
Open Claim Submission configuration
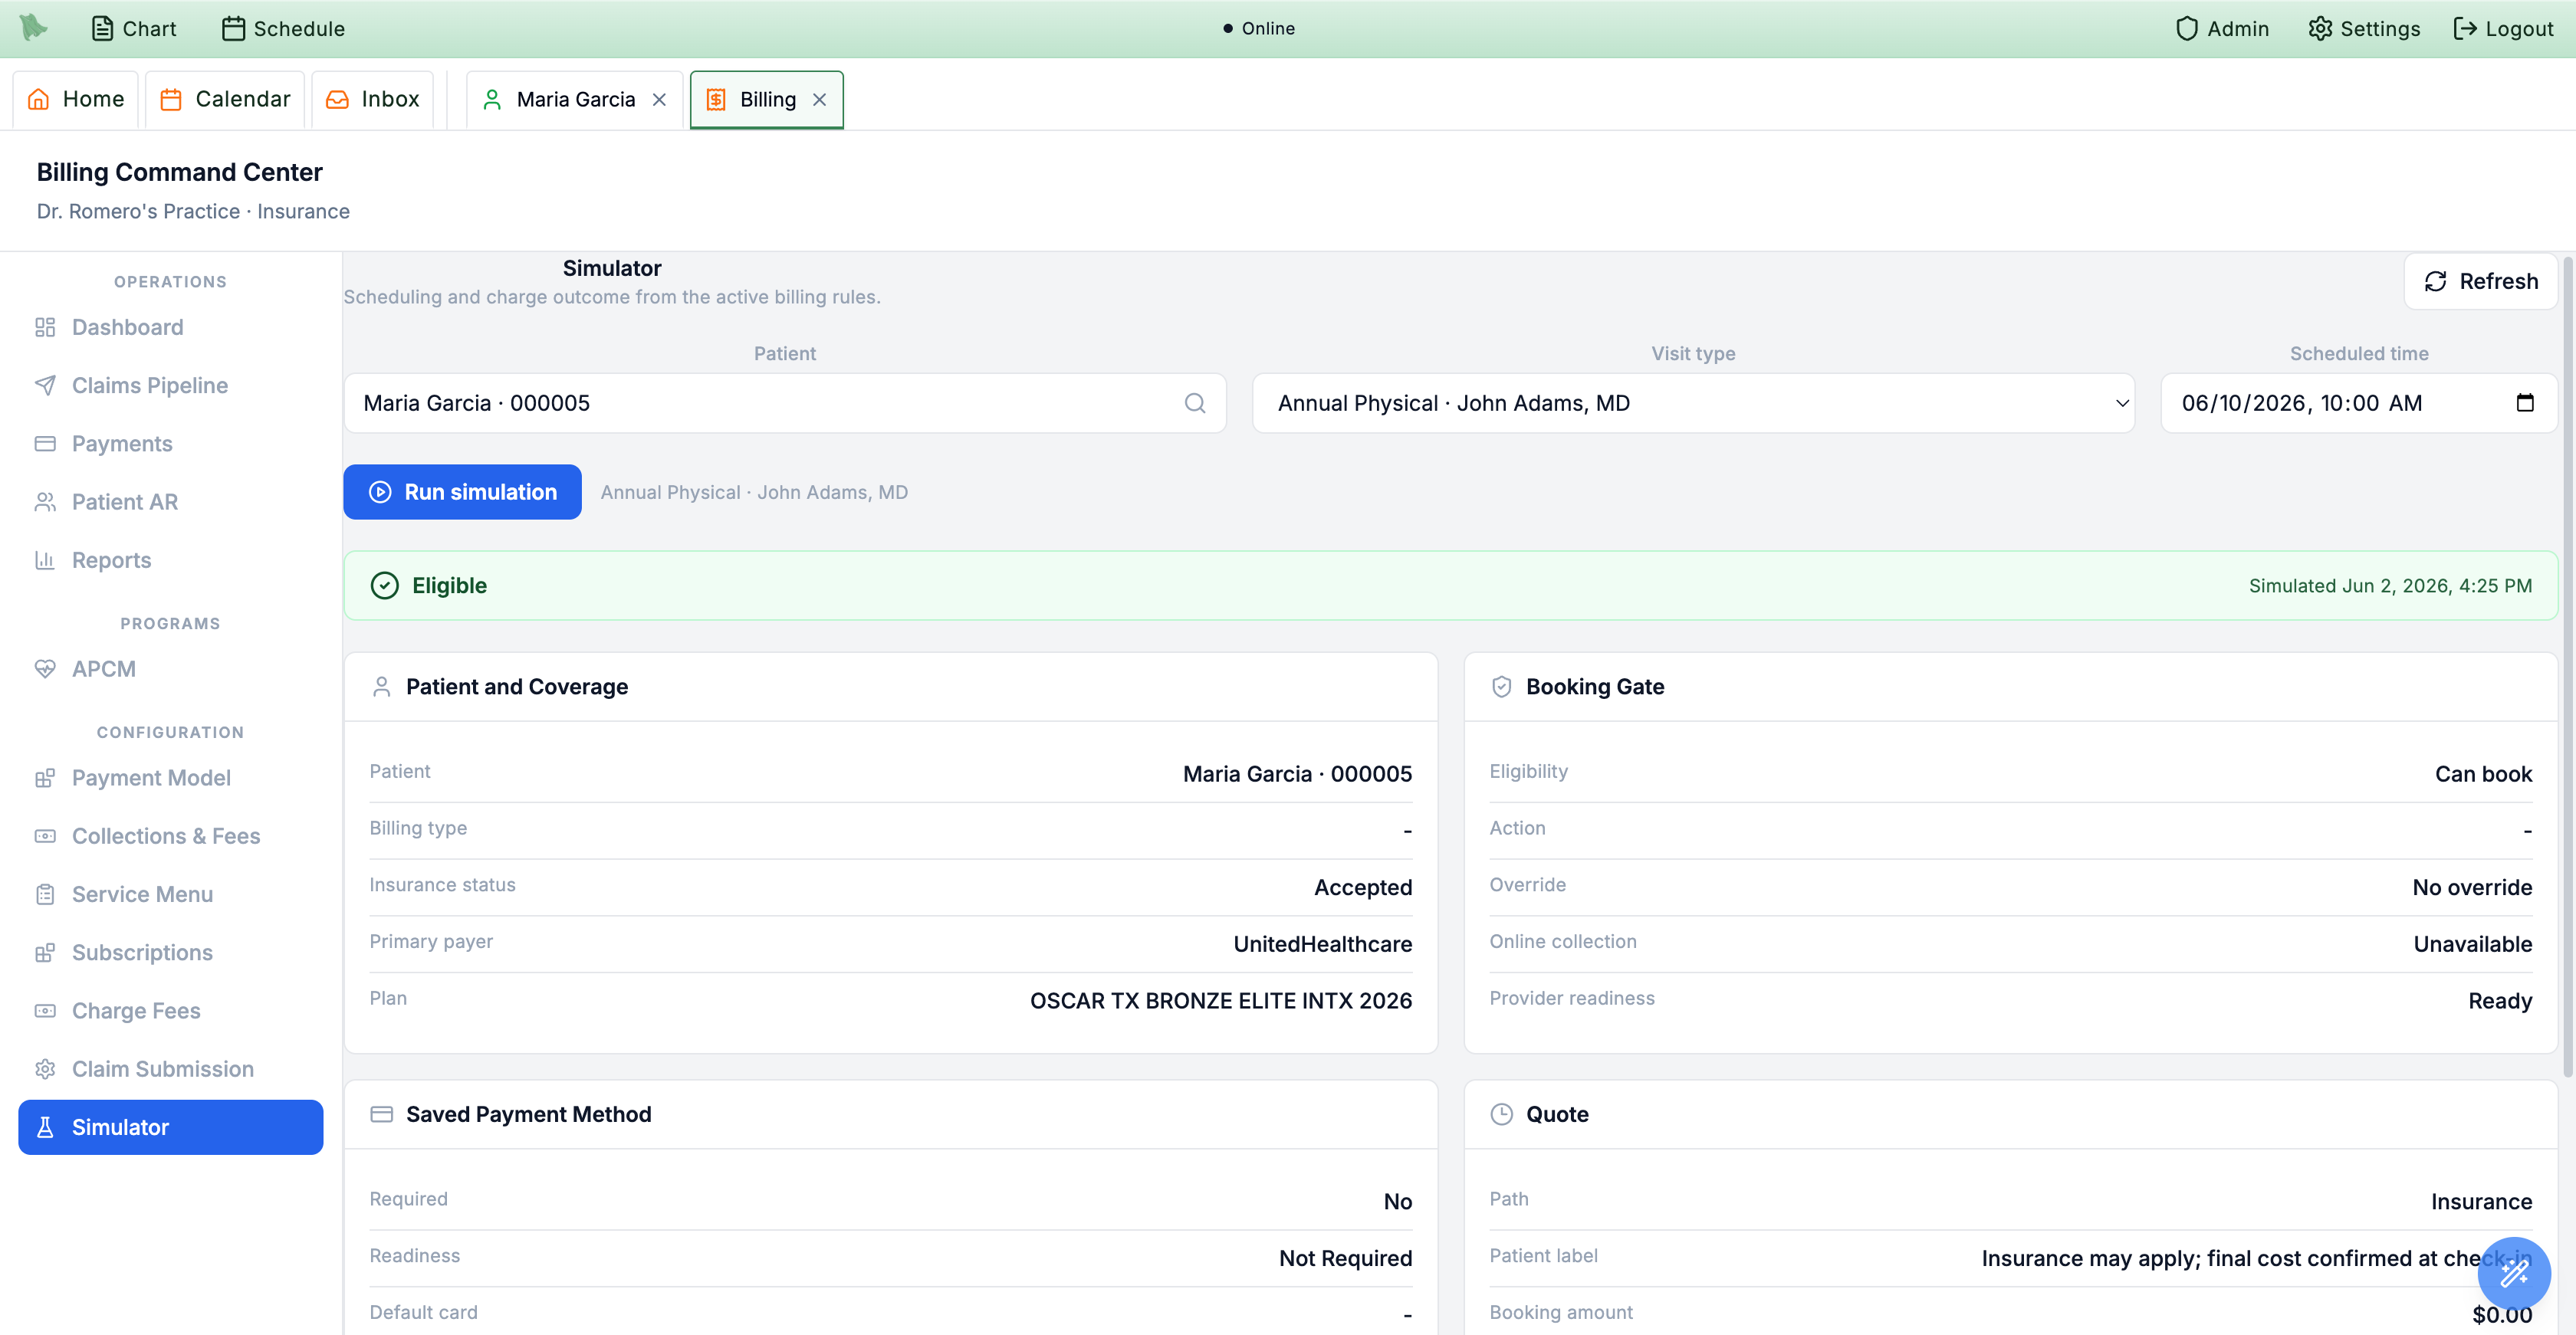[x=171, y=1068]
